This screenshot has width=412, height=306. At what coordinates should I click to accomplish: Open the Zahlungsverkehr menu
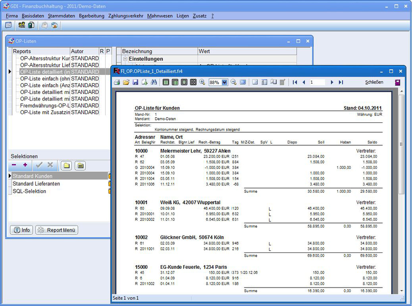pos(126,16)
